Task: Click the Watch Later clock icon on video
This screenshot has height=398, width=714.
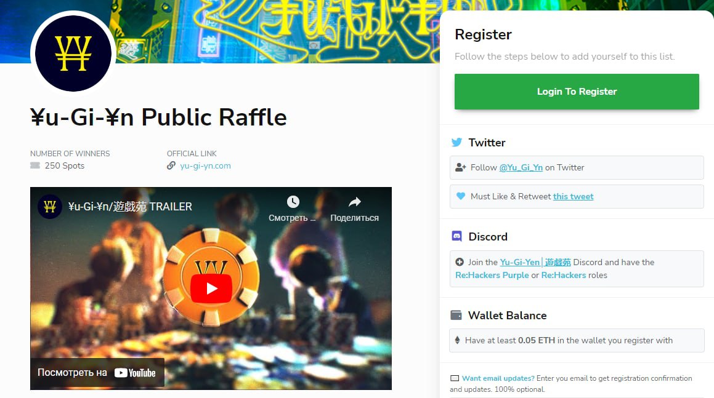Action: [x=293, y=202]
